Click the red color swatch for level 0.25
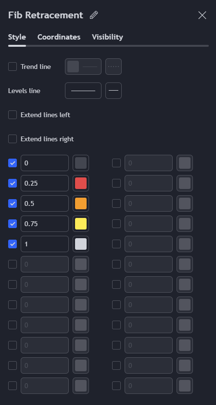 (x=81, y=183)
